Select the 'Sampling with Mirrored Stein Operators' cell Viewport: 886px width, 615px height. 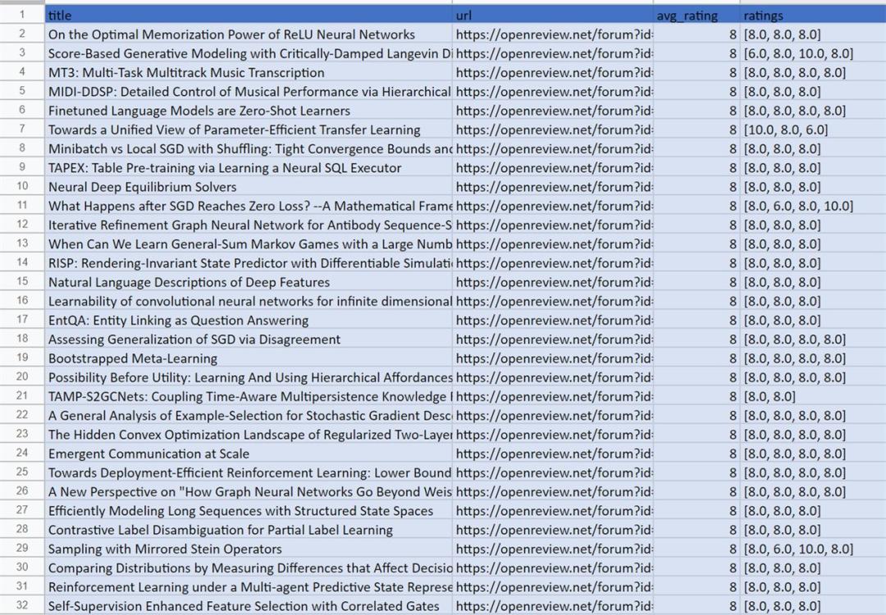coord(165,549)
